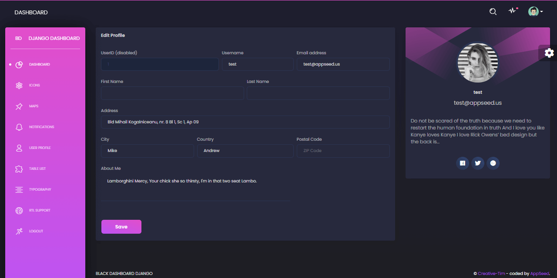
Task: Click the Table List puzzle icon
Action: tap(19, 169)
